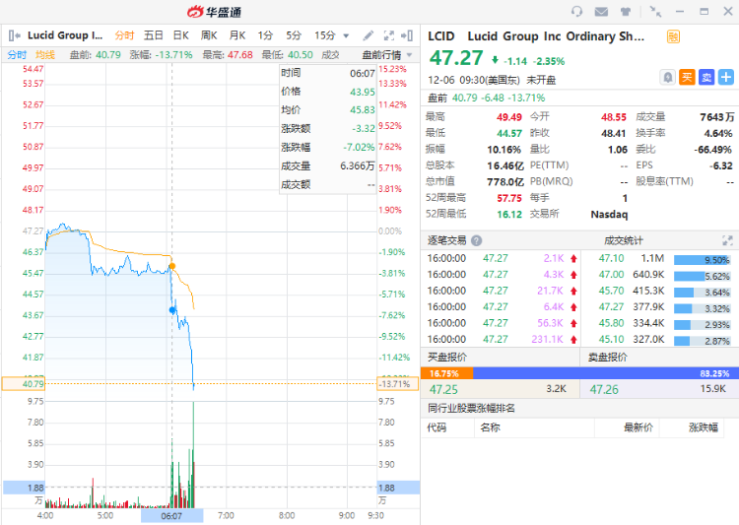Click the -13.71% label on right axis
This screenshot has height=525, width=739.
[398, 384]
